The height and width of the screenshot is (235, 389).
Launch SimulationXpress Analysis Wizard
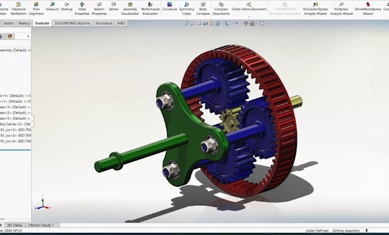(315, 9)
